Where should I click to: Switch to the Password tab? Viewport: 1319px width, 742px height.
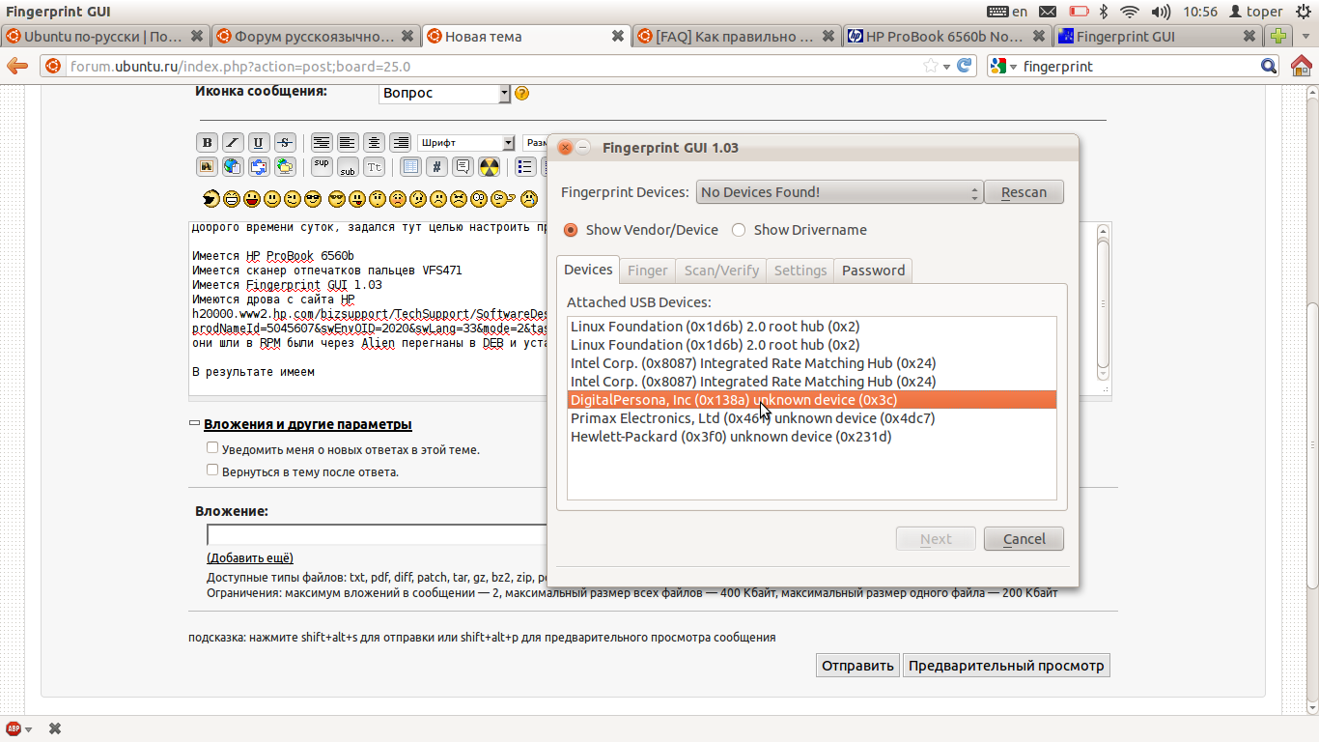pos(873,271)
